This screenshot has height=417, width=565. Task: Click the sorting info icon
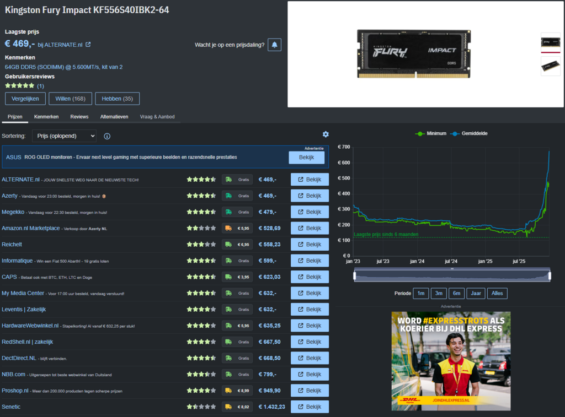(x=107, y=137)
